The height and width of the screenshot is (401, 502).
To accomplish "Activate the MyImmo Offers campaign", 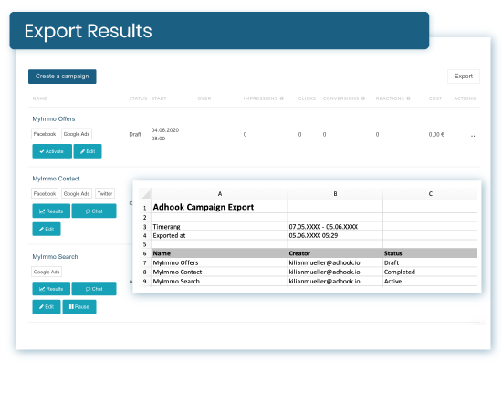I will (52, 151).
